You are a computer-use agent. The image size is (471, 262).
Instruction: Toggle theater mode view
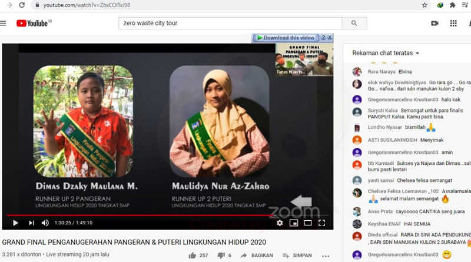click(307, 223)
